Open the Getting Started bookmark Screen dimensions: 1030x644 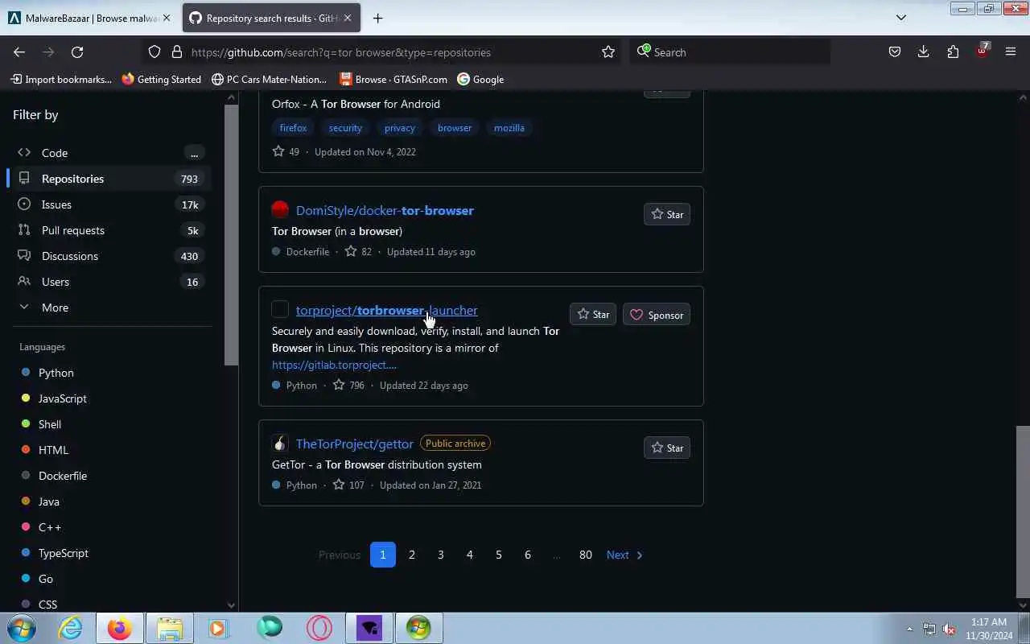161,79
